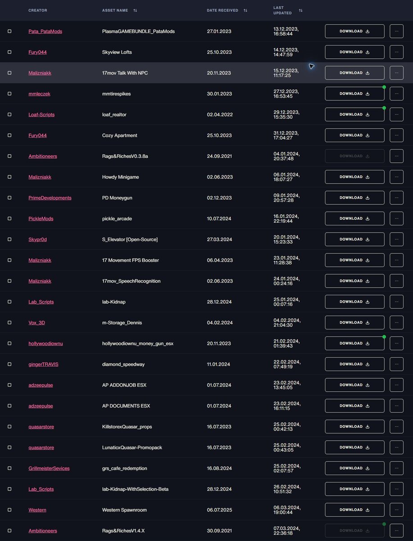
Task: Open the more-options menu for diamond_speedway
Action: pos(396,364)
